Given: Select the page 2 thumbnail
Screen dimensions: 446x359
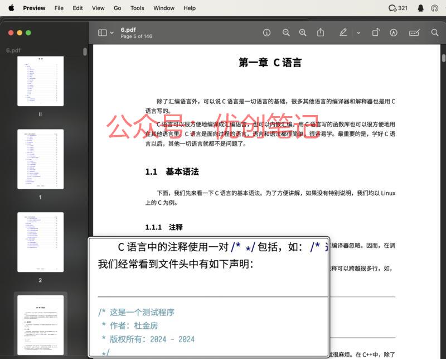Looking at the screenshot, I should coord(40,242).
